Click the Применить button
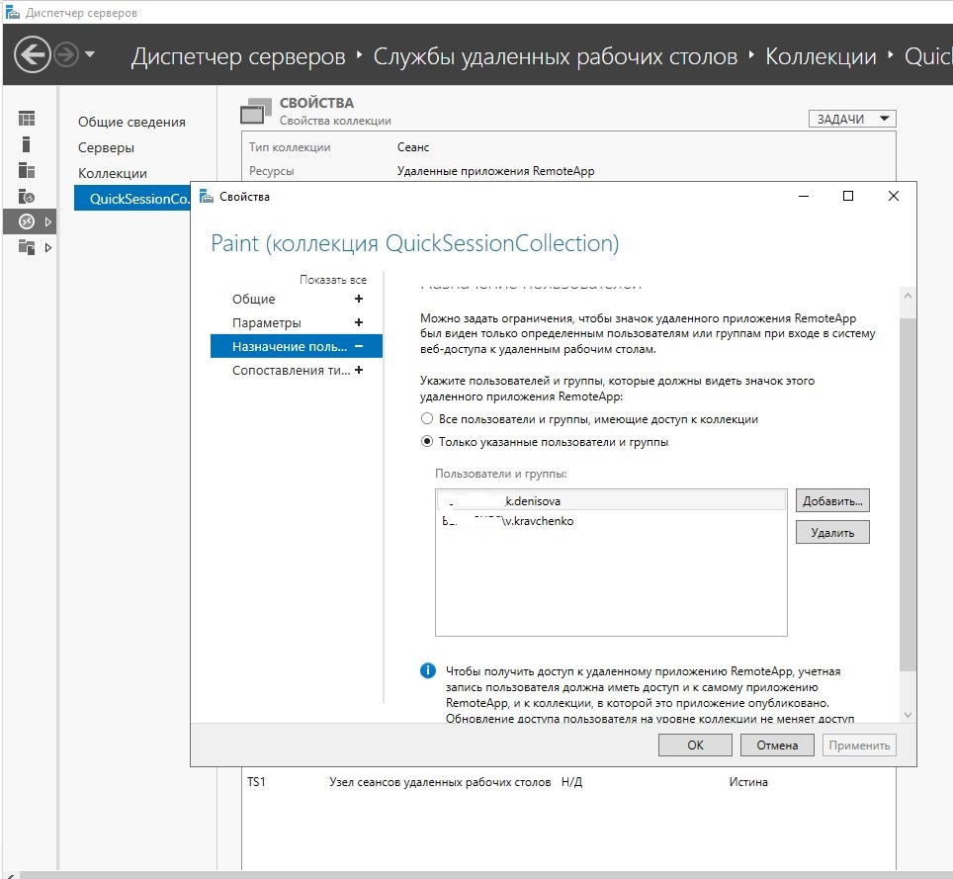Viewport: 953px width, 879px height. click(859, 746)
